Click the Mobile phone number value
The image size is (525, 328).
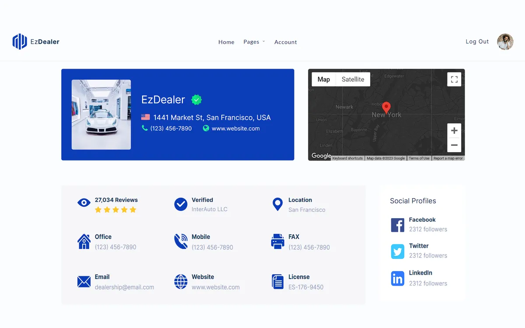point(213,247)
